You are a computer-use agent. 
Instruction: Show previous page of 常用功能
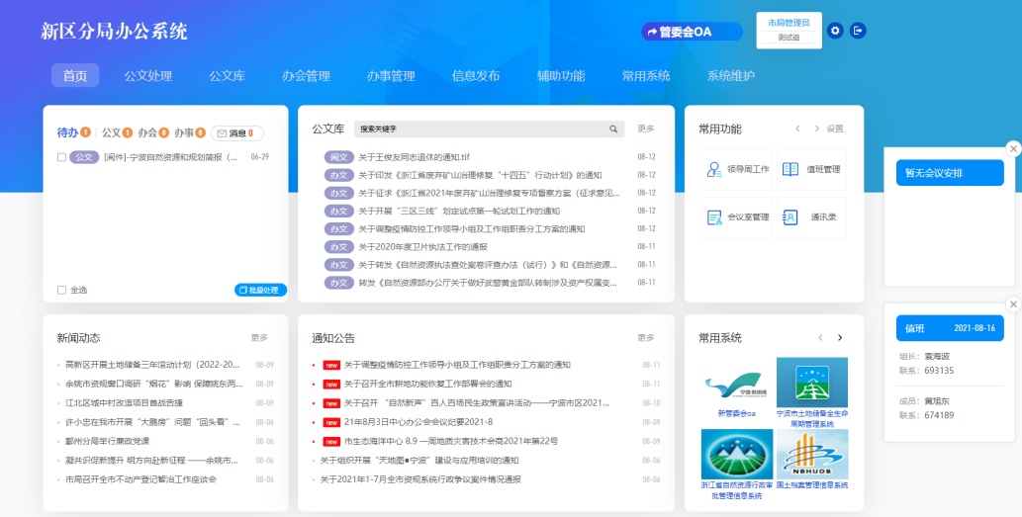point(797,129)
